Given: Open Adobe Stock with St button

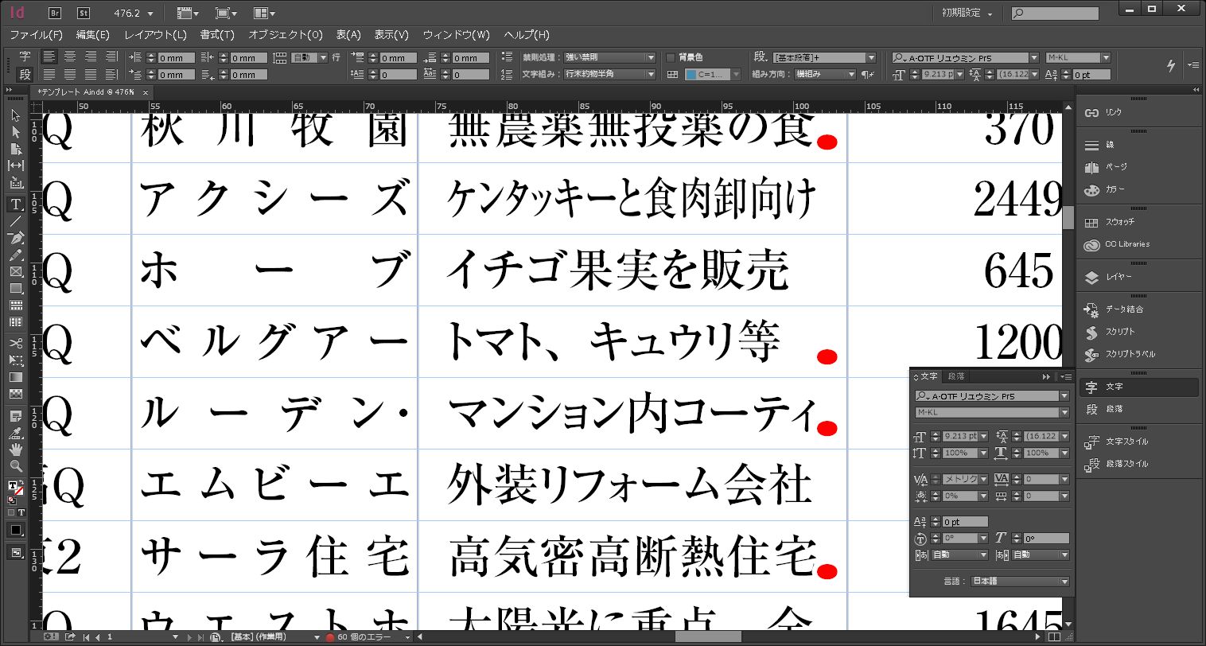Looking at the screenshot, I should [84, 13].
